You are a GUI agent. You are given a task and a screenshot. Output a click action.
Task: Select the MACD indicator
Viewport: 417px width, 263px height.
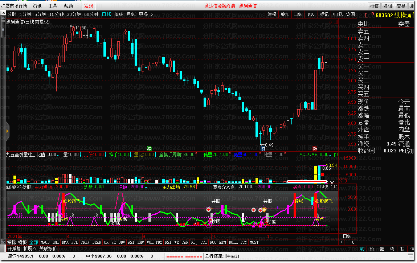coord(45,242)
